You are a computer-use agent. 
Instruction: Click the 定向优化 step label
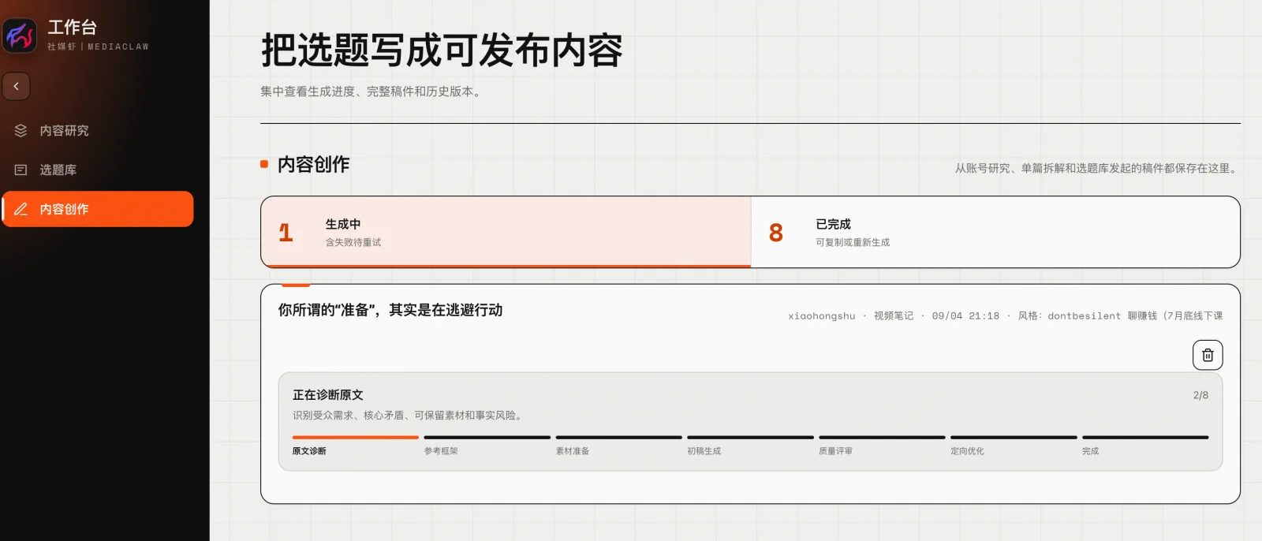click(967, 451)
